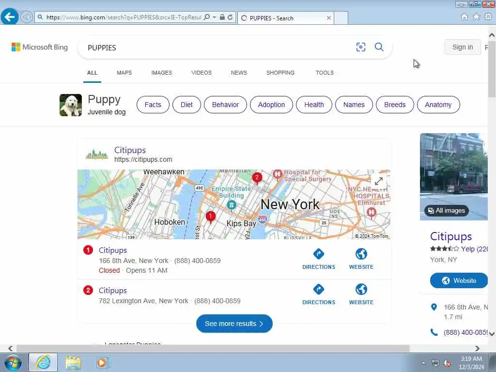Select the Breeds chip
The image size is (496, 372).
point(395,105)
